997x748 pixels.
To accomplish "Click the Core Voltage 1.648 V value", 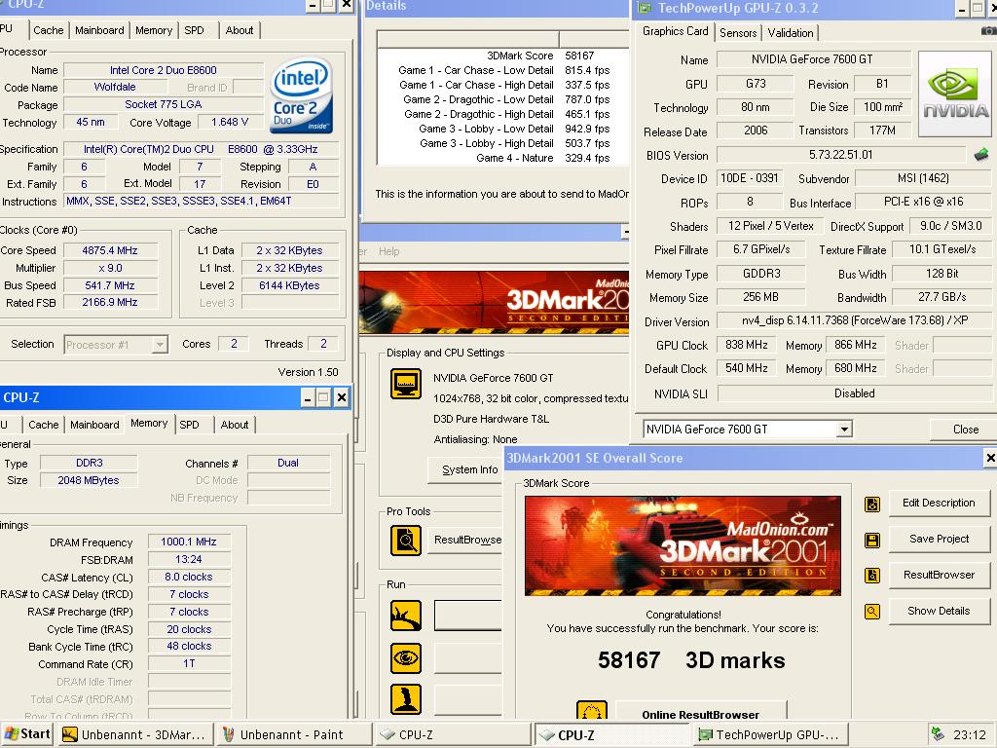I will pyautogui.click(x=230, y=122).
